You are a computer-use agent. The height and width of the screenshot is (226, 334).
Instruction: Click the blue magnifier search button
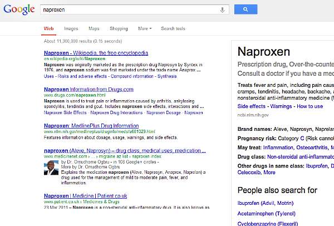pyautogui.click(x=245, y=9)
